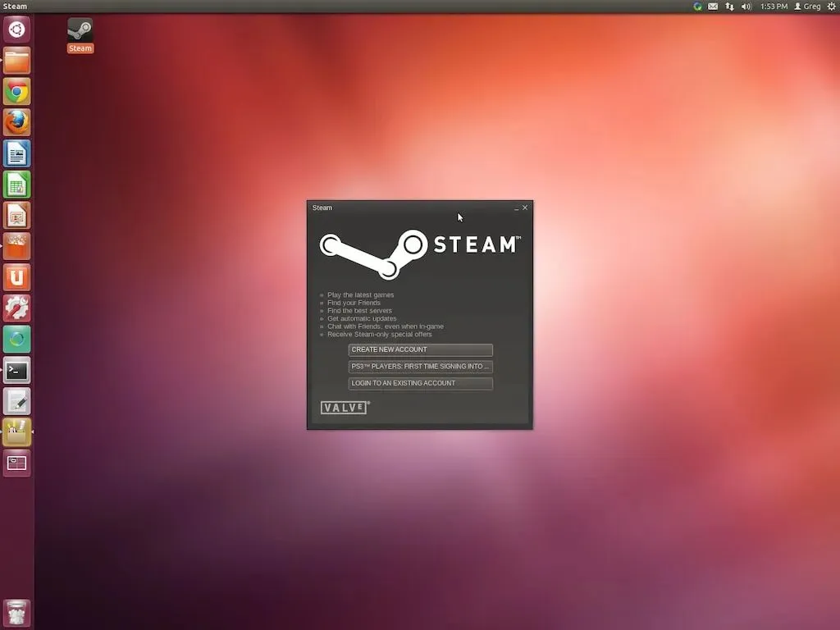
Task: Click PS3 Players first time signing button
Action: [421, 367]
